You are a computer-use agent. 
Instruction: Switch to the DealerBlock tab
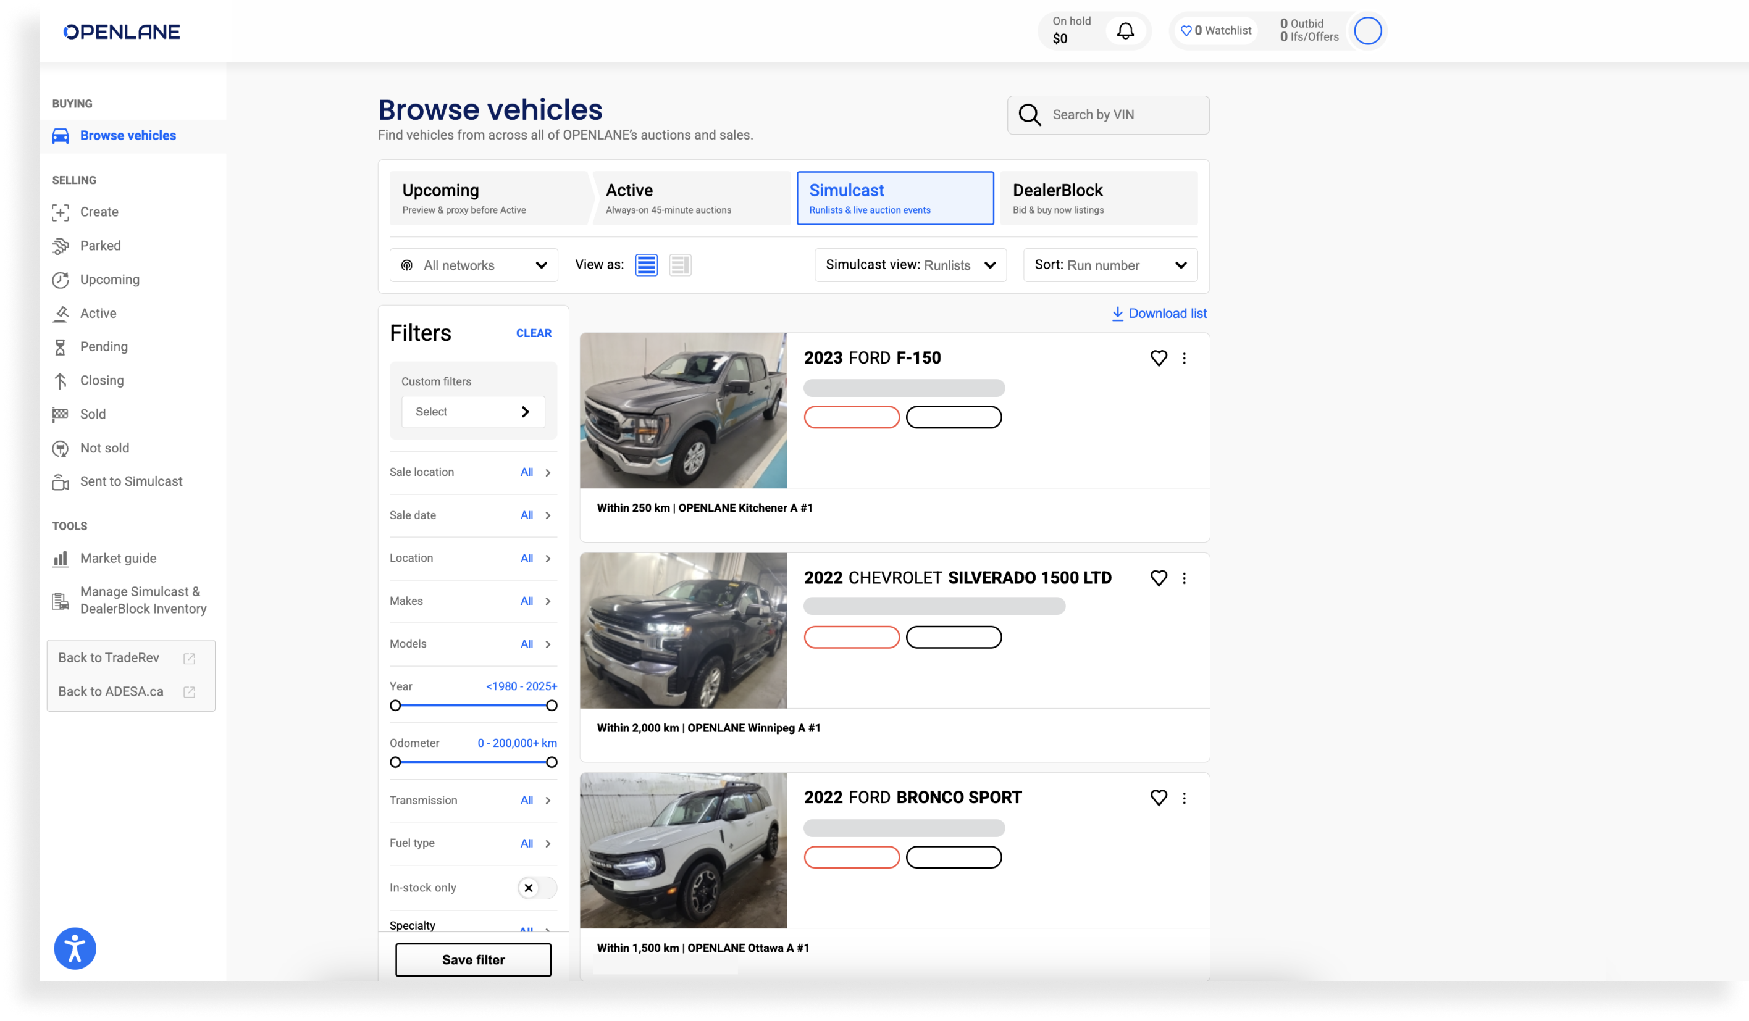click(x=1099, y=198)
